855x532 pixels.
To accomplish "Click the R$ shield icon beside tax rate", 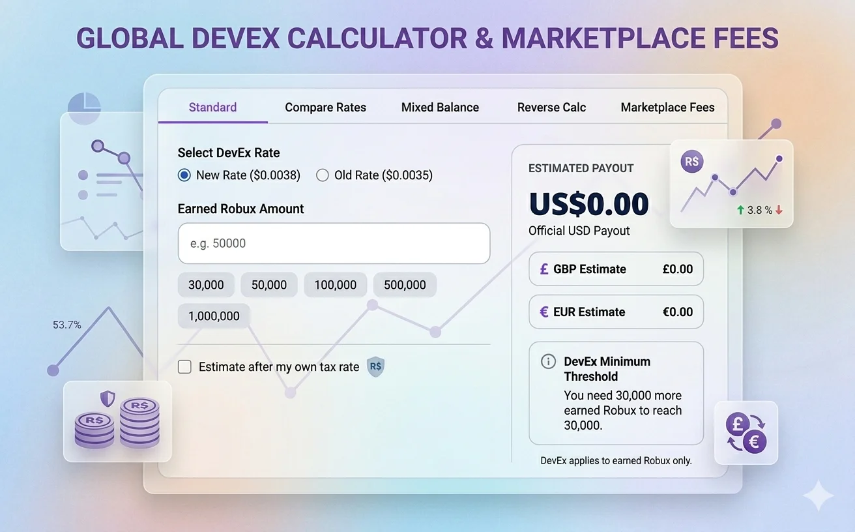I will click(375, 366).
